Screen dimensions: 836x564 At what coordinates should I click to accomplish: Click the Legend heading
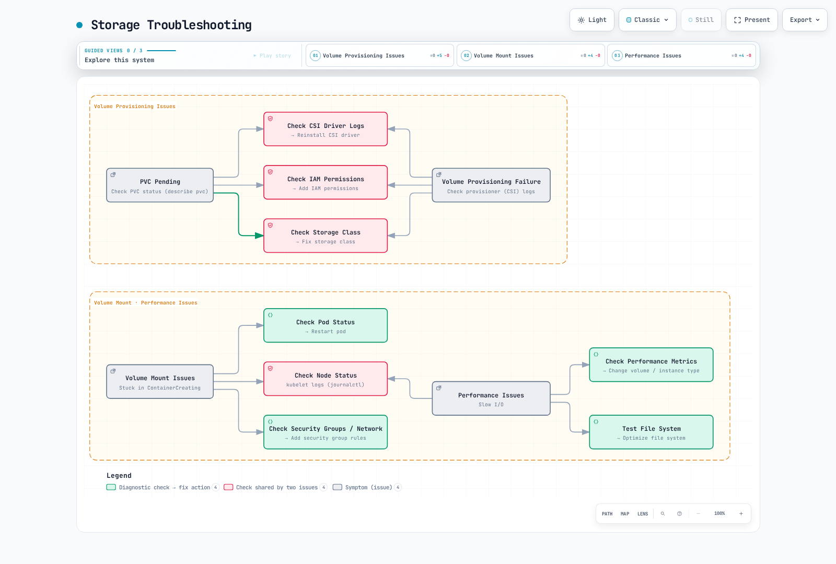pos(119,476)
